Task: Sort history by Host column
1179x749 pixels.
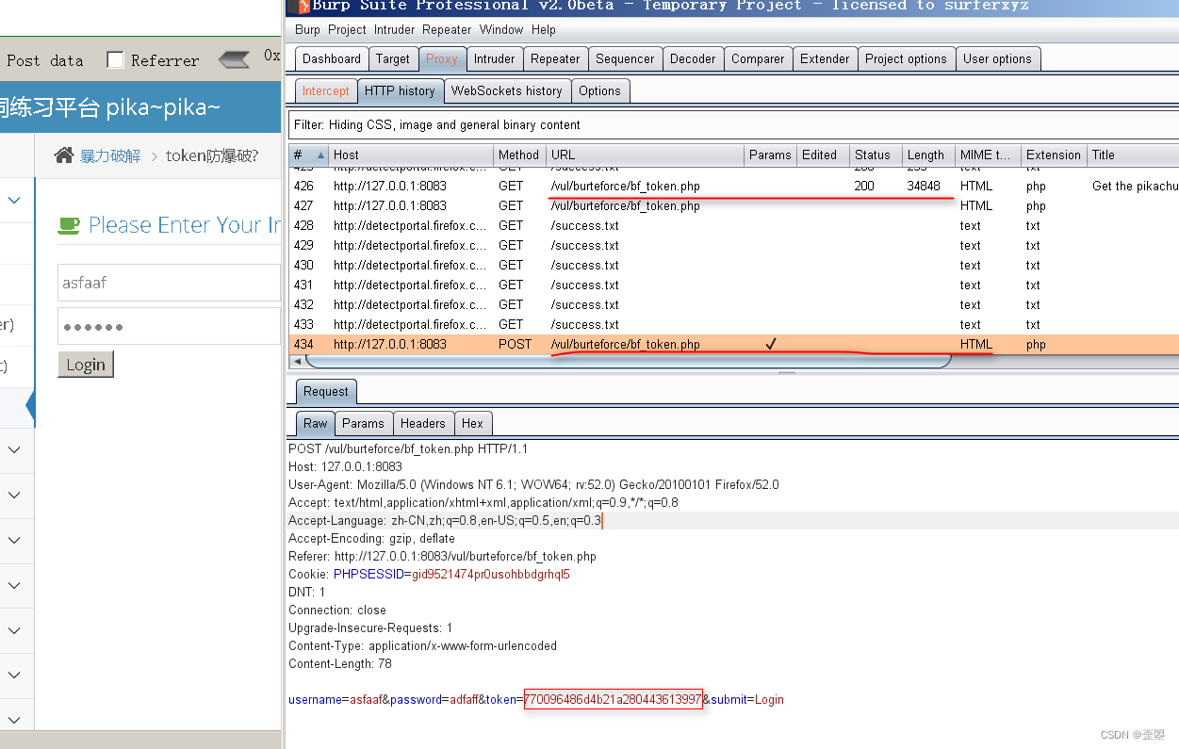Action: 412,155
